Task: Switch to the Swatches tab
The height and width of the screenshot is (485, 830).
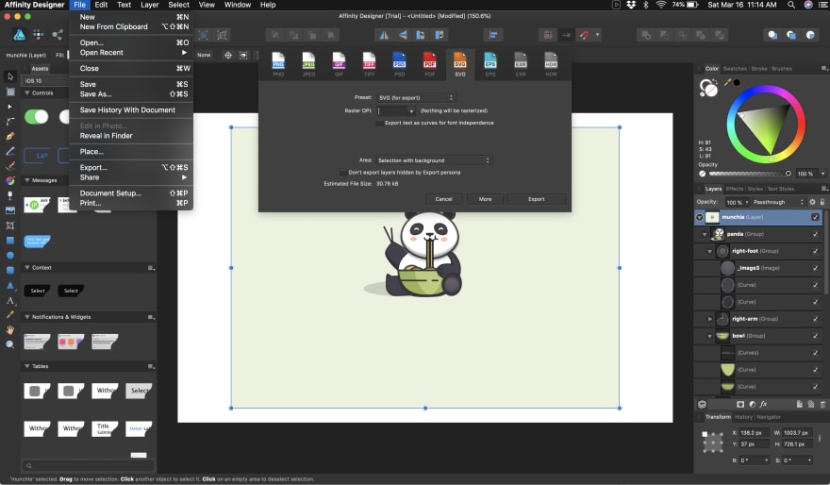Action: click(735, 68)
